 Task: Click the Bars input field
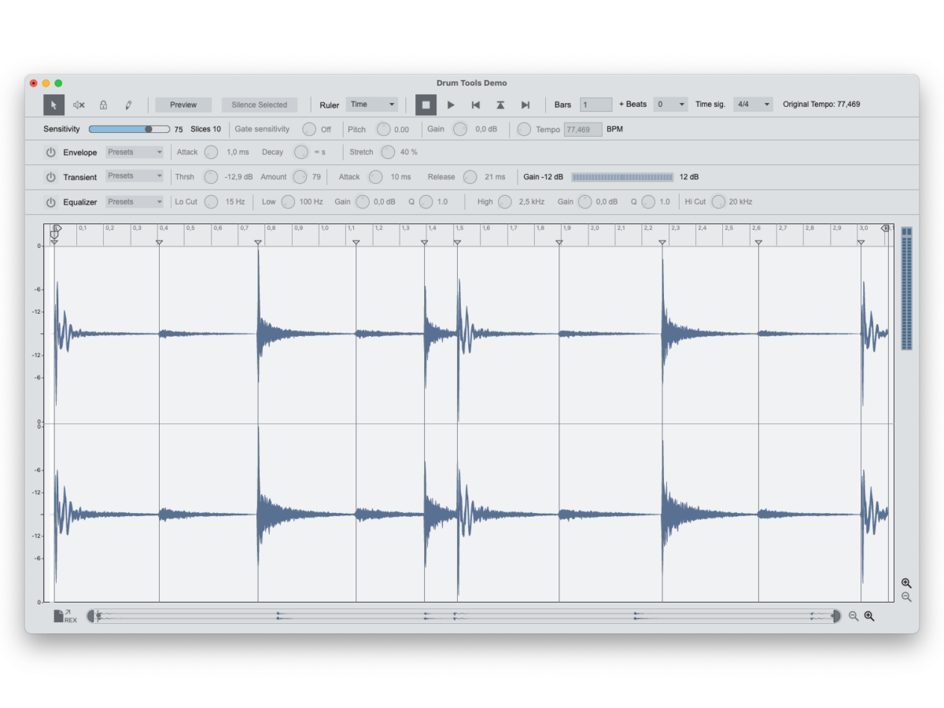point(596,105)
